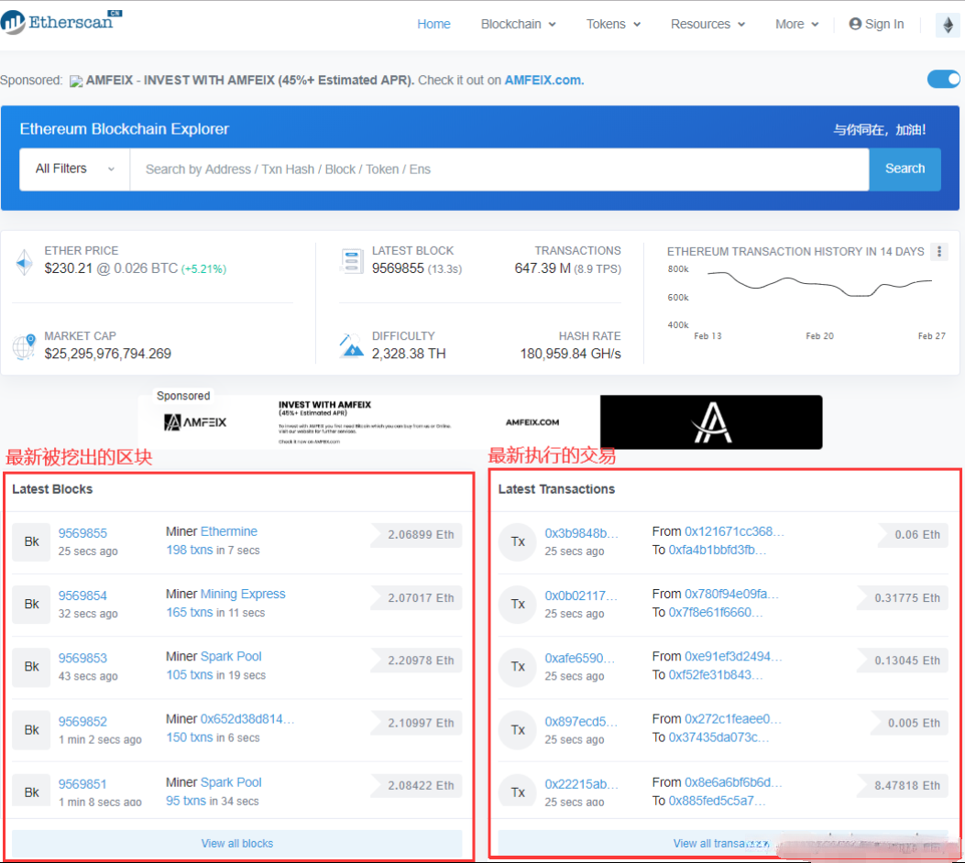
Task: Click Bk icon for block 9569853
Action: pos(31,667)
